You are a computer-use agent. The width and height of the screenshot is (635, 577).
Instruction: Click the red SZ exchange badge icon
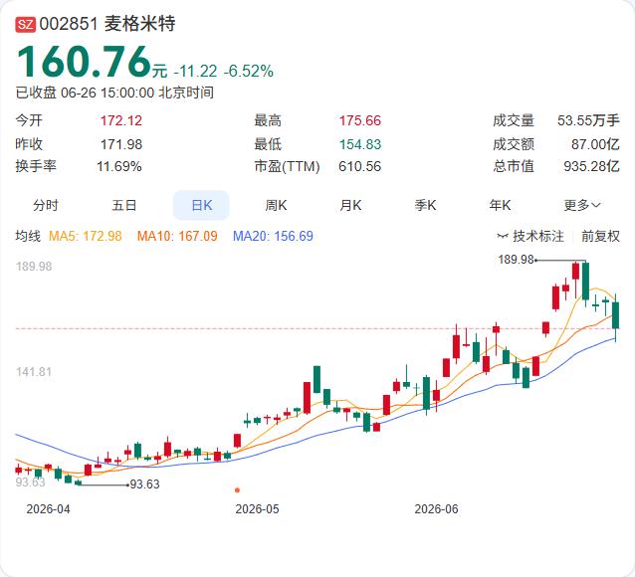point(26,24)
